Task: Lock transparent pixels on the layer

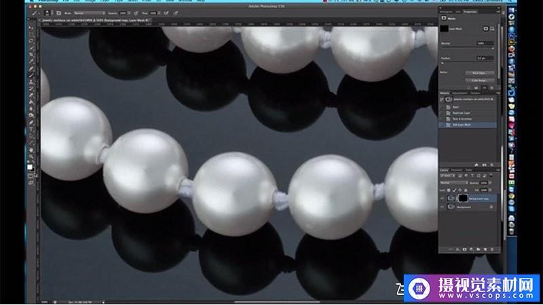Action: [449, 190]
